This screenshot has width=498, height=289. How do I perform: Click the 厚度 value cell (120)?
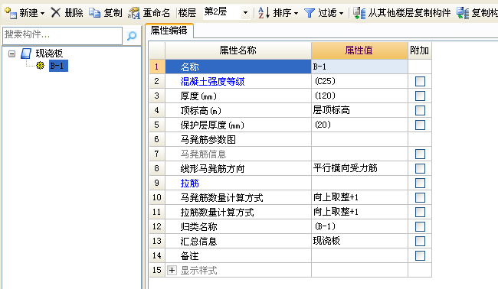click(x=359, y=96)
